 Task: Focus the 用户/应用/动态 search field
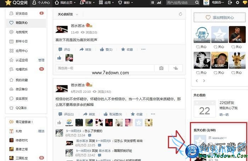[180, 3]
